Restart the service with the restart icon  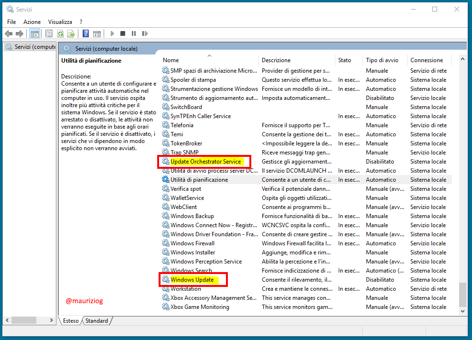tap(145, 33)
